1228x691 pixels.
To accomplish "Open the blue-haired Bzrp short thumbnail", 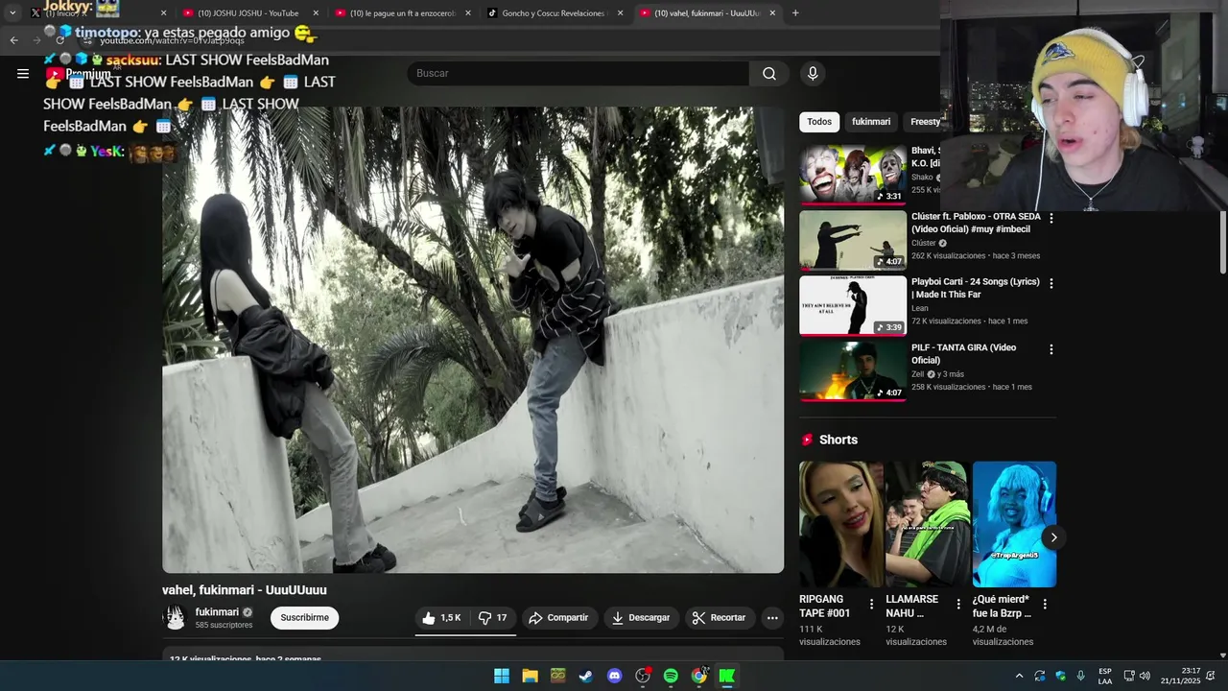I will pos(1014,524).
